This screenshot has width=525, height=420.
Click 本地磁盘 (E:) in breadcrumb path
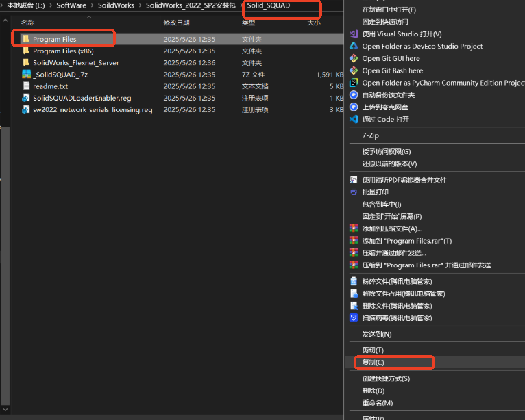coord(26,5)
